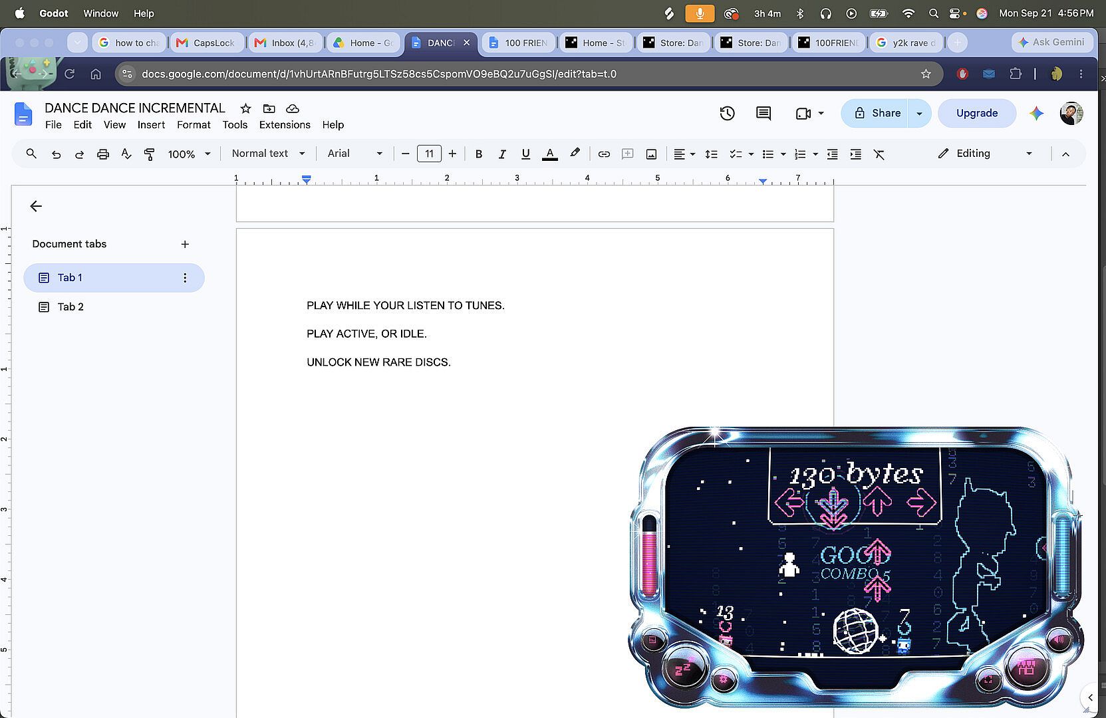Open the comments panel icon
This screenshot has width=1106, height=718.
click(763, 113)
